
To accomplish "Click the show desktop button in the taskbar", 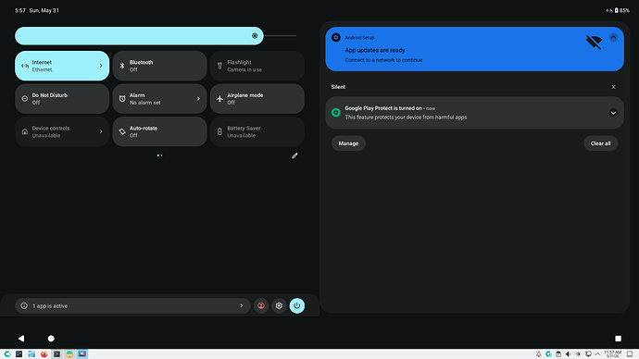I will [630, 354].
